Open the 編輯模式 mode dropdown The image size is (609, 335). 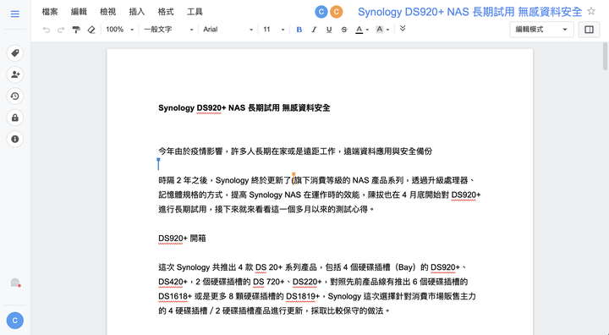coord(541,30)
